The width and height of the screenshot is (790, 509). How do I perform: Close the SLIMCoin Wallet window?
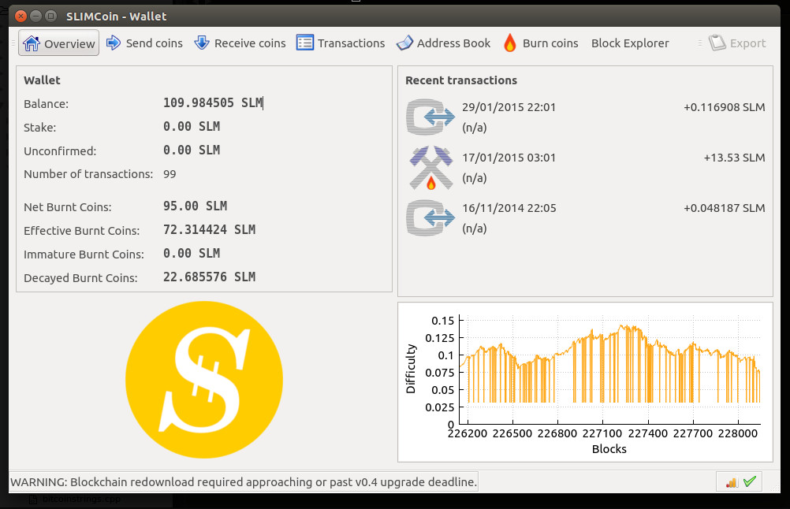tap(20, 16)
